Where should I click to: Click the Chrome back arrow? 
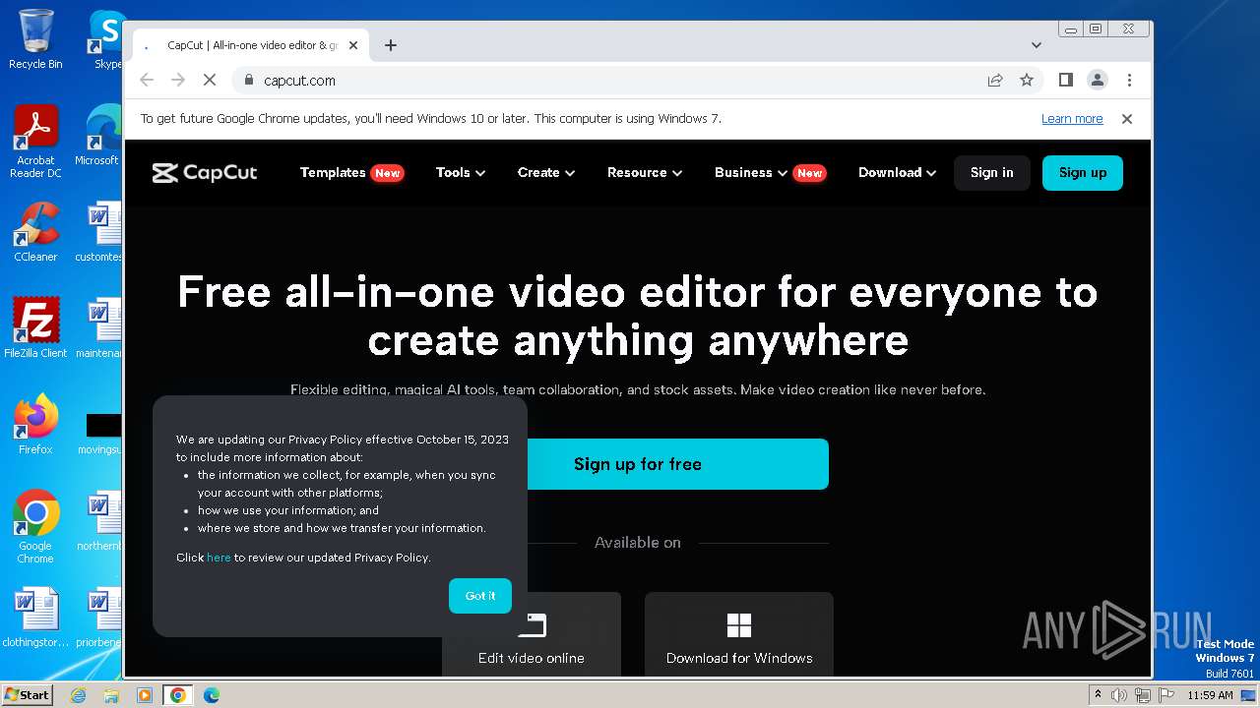[147, 81]
